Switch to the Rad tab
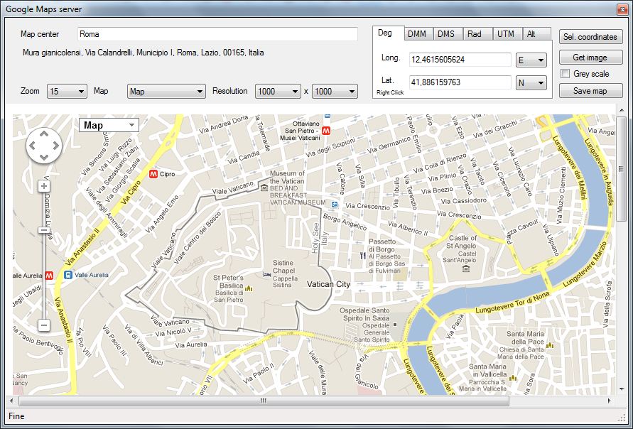Viewport: 633px width, 429px height. (477, 34)
